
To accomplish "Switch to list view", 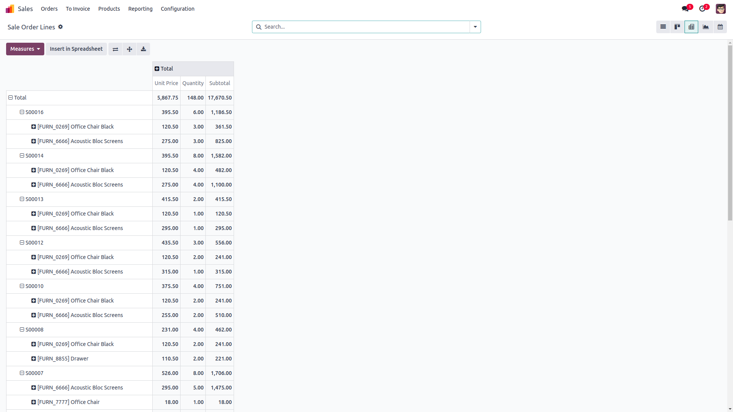I will [663, 27].
